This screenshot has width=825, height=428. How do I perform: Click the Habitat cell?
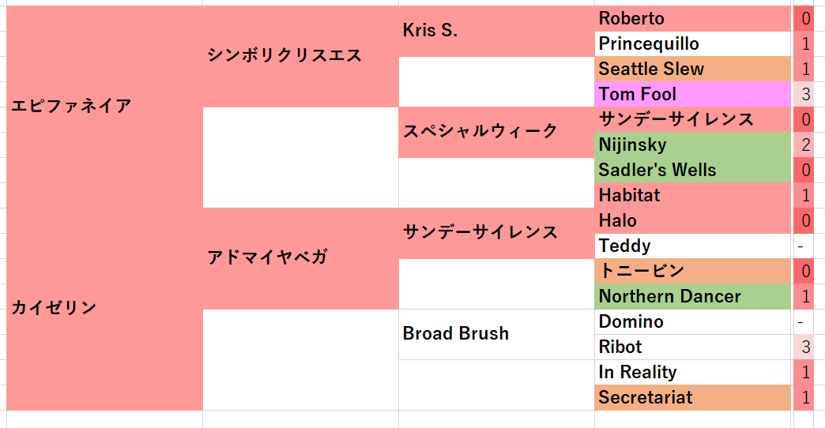tap(692, 195)
